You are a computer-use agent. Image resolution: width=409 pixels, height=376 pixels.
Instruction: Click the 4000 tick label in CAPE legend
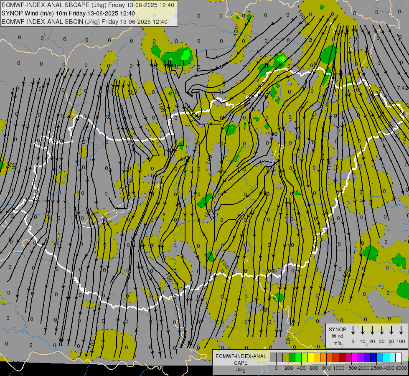[389, 368]
